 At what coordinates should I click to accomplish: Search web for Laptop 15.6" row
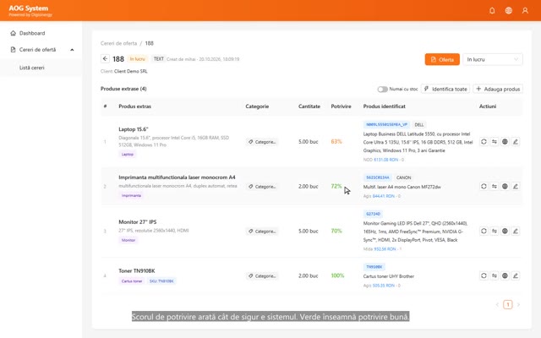505,142
